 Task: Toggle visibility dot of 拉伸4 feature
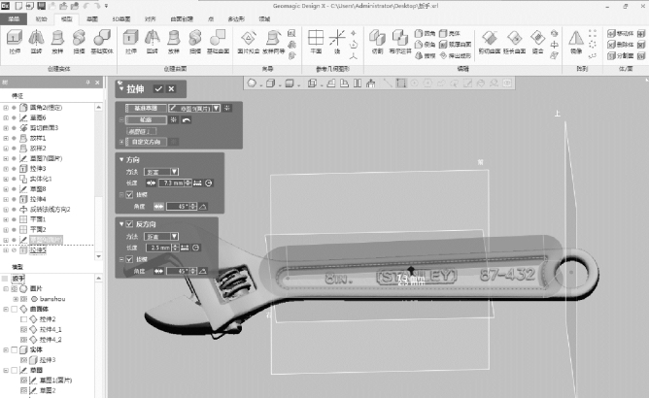click(14, 199)
